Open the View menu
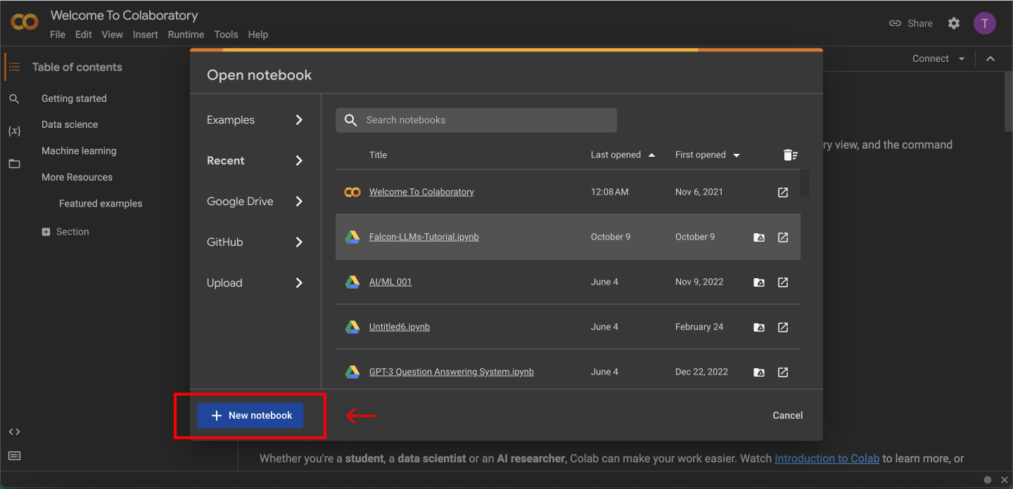This screenshot has width=1013, height=489. (x=113, y=34)
